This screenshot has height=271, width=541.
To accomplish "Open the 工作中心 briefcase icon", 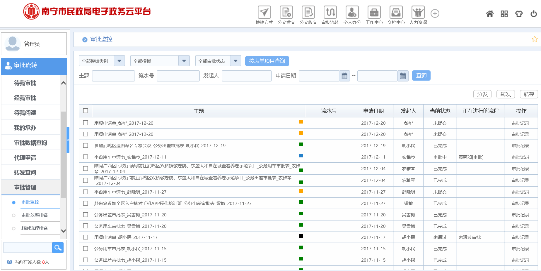I will (x=374, y=13).
